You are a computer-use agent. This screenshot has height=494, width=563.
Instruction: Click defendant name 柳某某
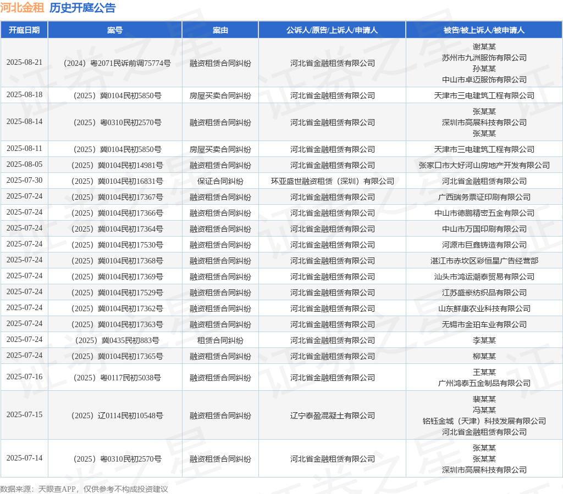484,356
